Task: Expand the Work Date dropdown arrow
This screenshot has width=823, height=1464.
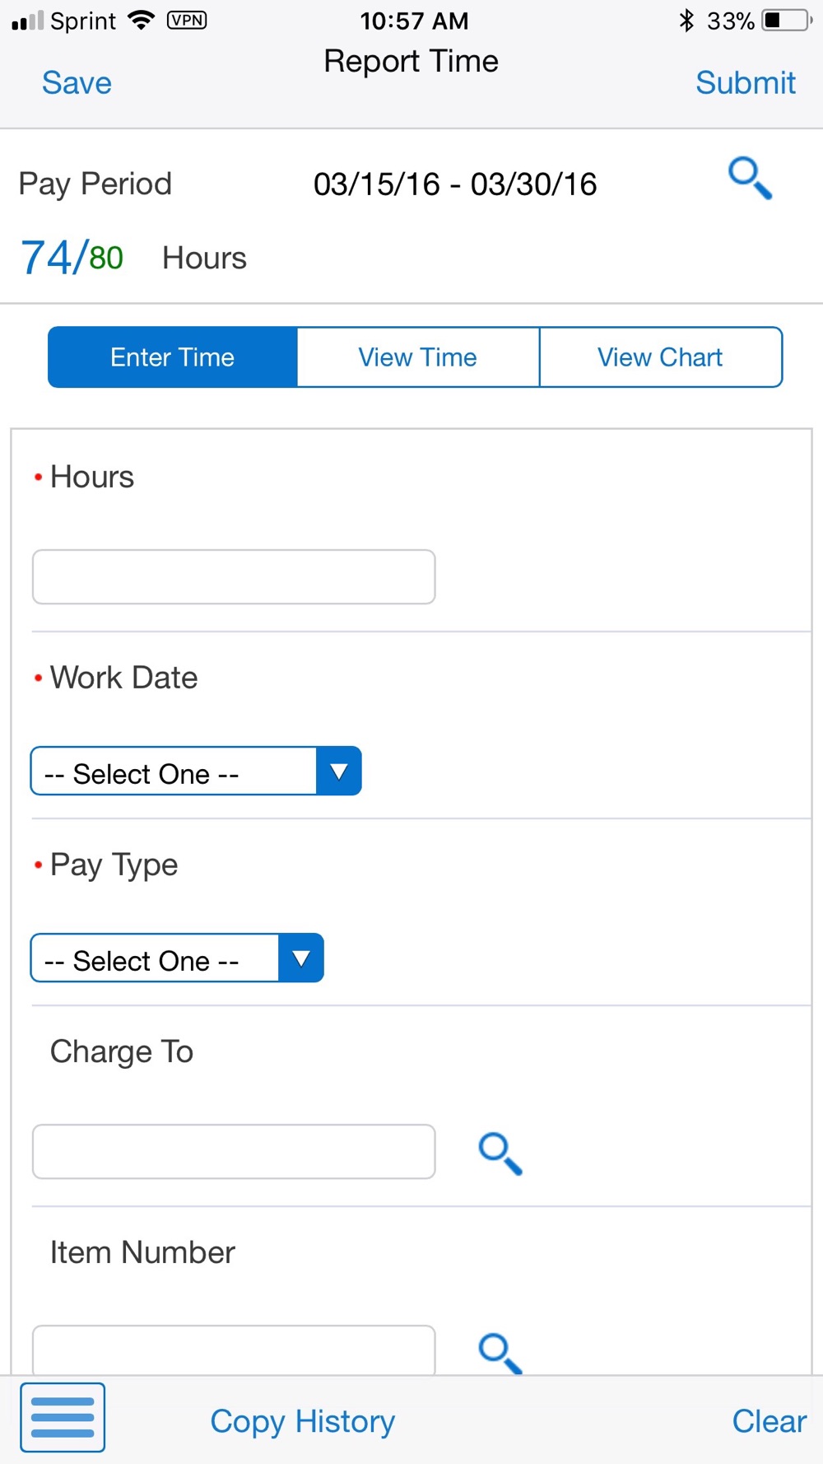Action: [338, 772]
